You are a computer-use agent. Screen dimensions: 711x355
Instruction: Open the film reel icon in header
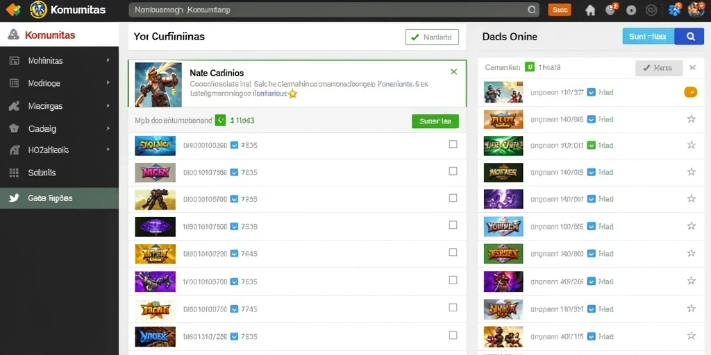pyautogui.click(x=651, y=10)
